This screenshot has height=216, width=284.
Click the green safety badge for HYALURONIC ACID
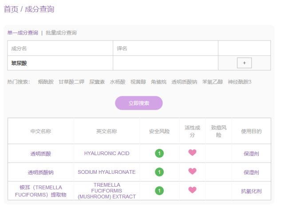coord(159,153)
